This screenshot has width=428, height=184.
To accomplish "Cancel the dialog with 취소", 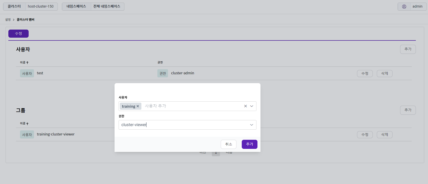I will click(x=229, y=144).
